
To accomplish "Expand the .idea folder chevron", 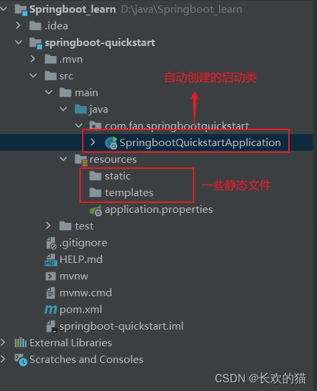I will 18,25.
